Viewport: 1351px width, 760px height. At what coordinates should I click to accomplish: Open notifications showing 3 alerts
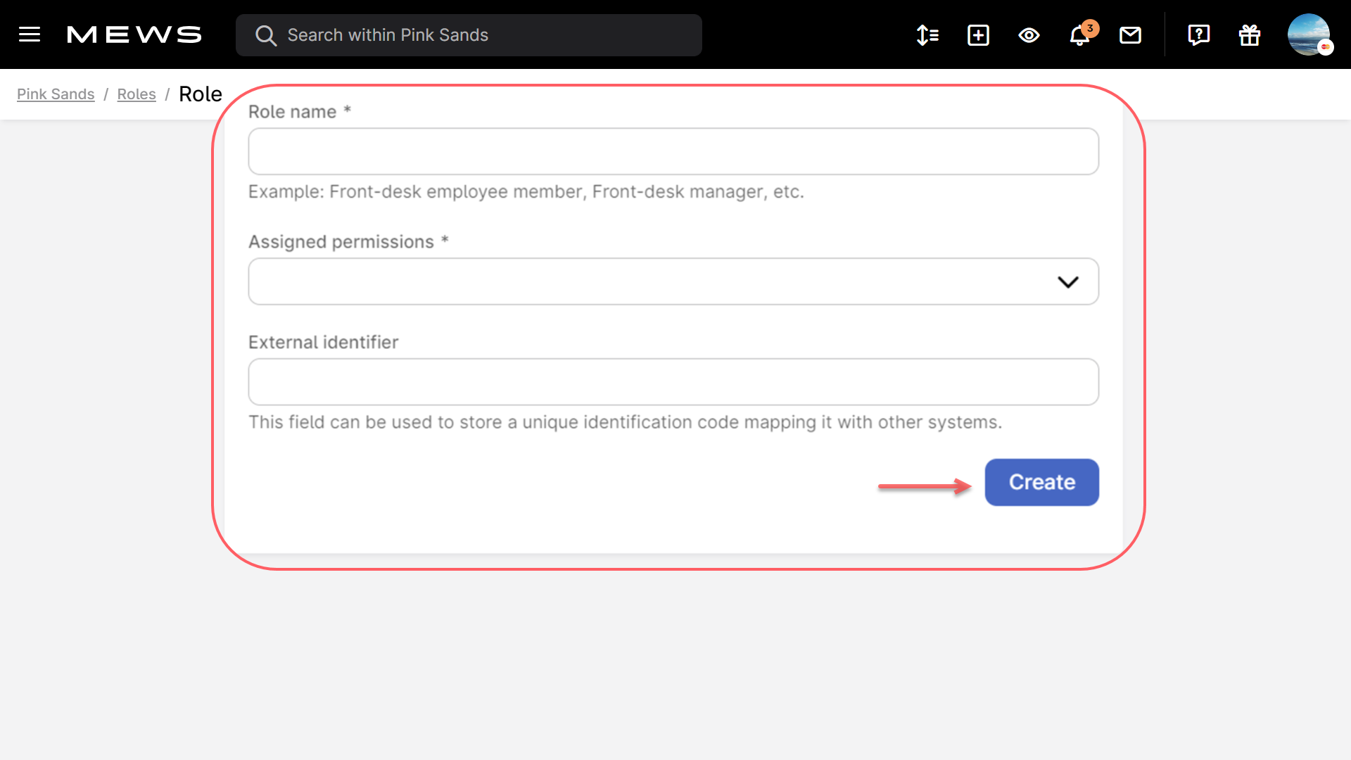(1079, 35)
